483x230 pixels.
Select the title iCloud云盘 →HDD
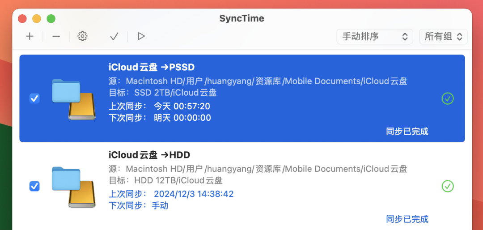click(149, 155)
